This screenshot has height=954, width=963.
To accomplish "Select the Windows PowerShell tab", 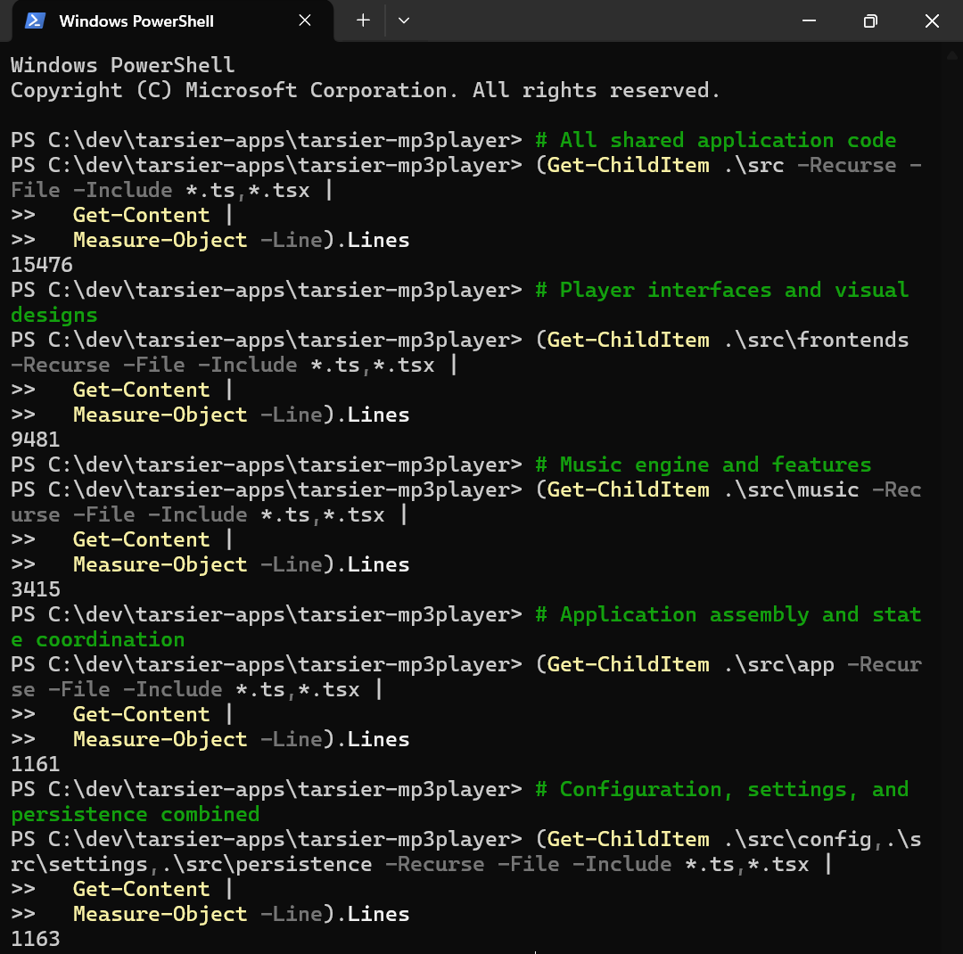I will pos(173,21).
